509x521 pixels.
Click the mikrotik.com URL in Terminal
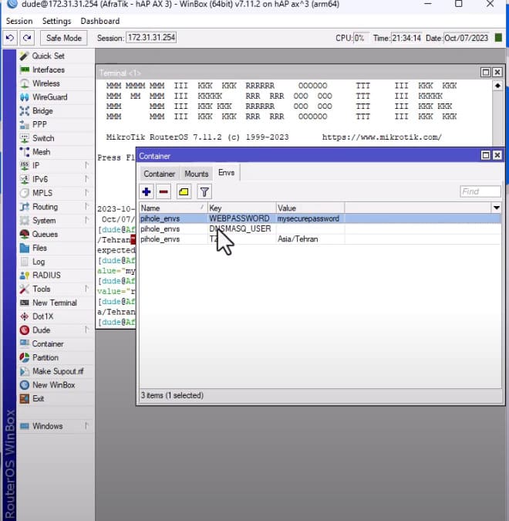382,137
